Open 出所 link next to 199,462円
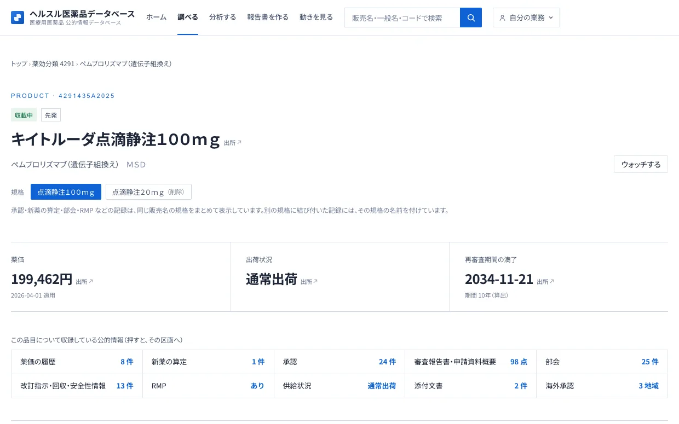This screenshot has width=679, height=424. [84, 282]
